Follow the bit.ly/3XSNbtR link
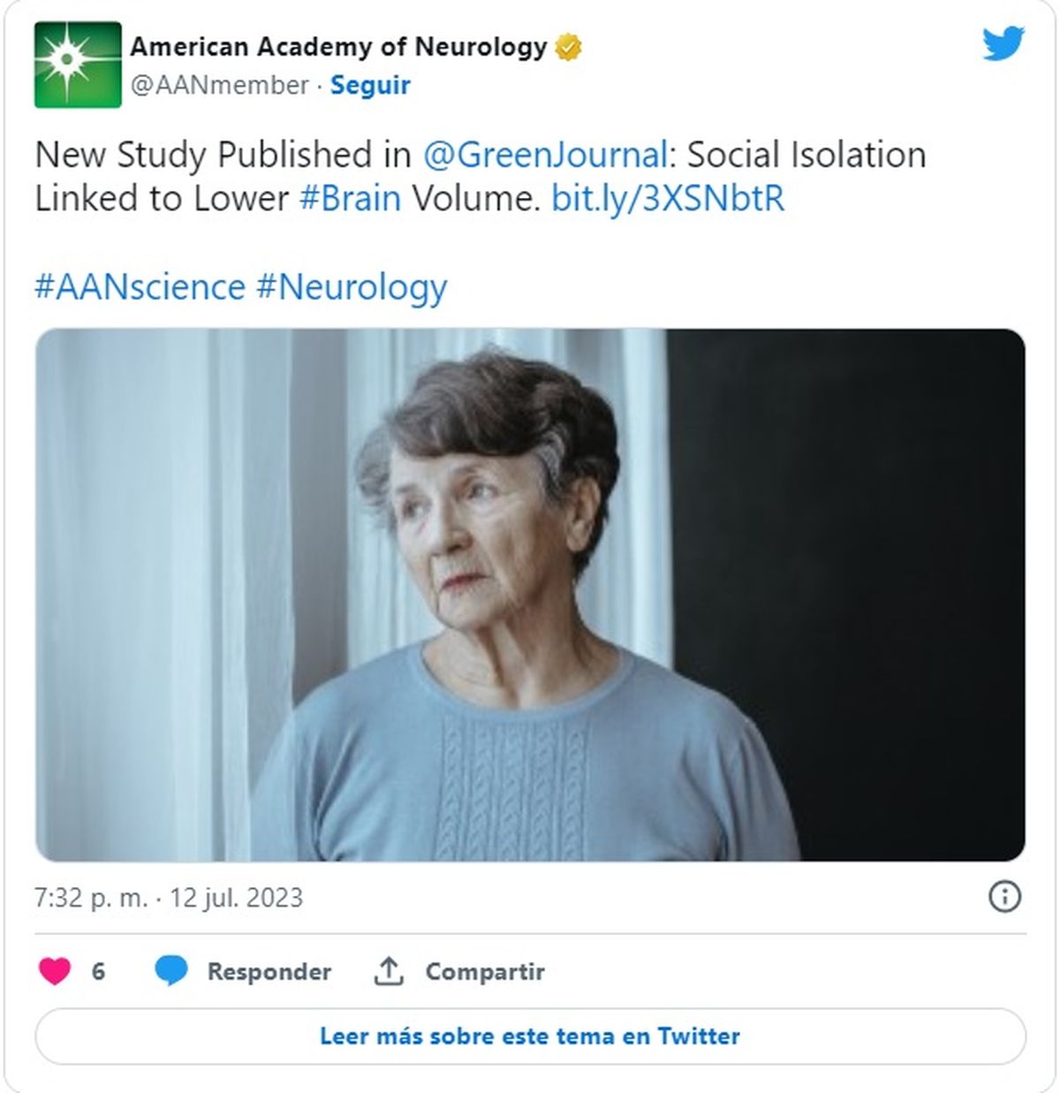Image resolution: width=1060 pixels, height=1093 pixels. 668,198
